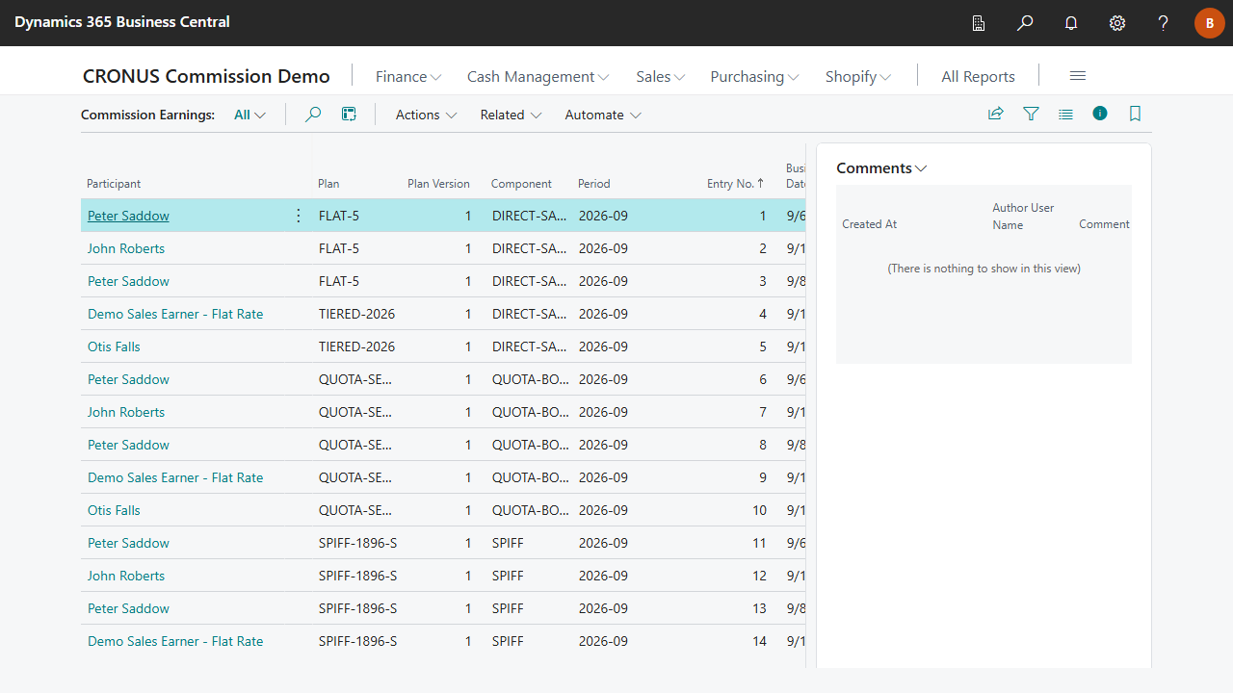The height and width of the screenshot is (693, 1233).
Task: Toggle the FactBox information pane icon
Action: click(1100, 114)
